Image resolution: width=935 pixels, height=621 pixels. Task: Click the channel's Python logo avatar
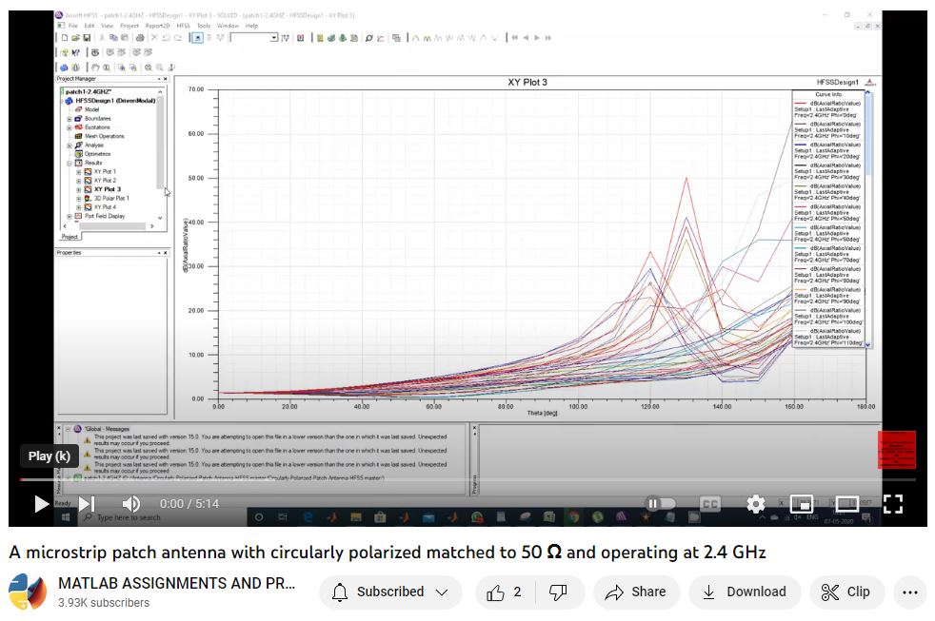[28, 592]
